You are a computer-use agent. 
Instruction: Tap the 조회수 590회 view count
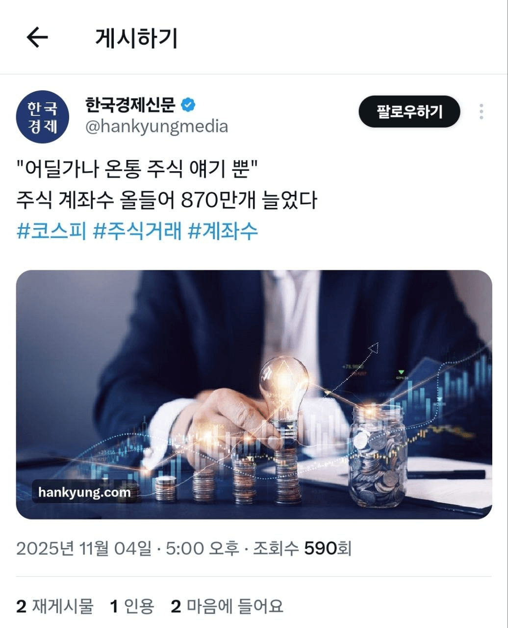[x=302, y=548]
